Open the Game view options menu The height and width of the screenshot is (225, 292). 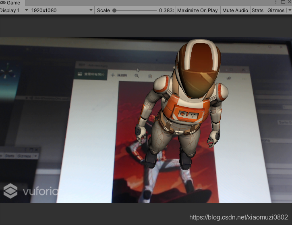pos(276,2)
